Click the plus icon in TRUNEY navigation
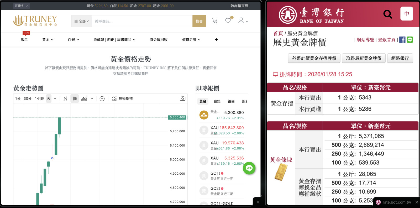 (x=216, y=40)
